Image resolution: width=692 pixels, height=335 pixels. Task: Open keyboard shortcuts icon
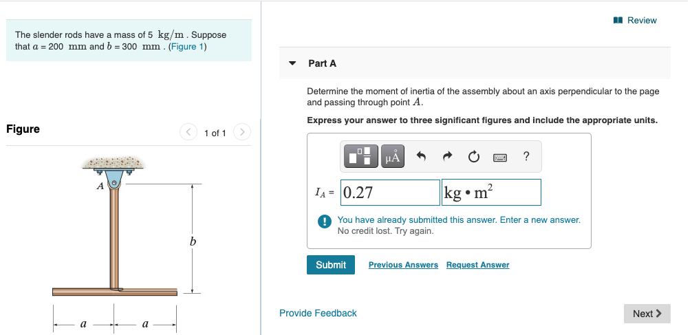[x=500, y=157]
